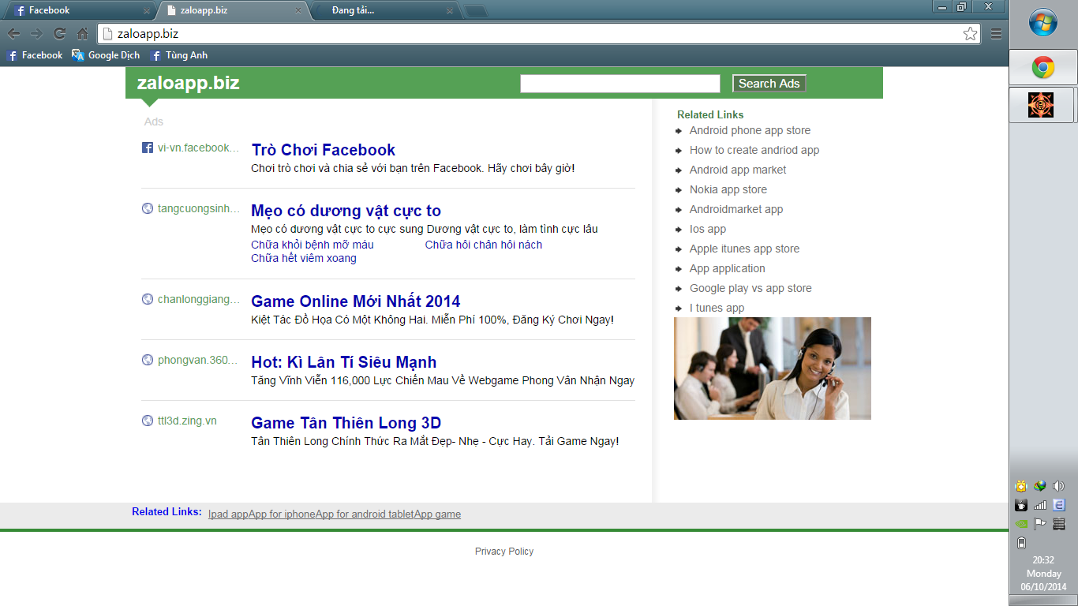Image resolution: width=1078 pixels, height=606 pixels.
Task: Open the Privacy Policy link
Action: click(x=504, y=552)
